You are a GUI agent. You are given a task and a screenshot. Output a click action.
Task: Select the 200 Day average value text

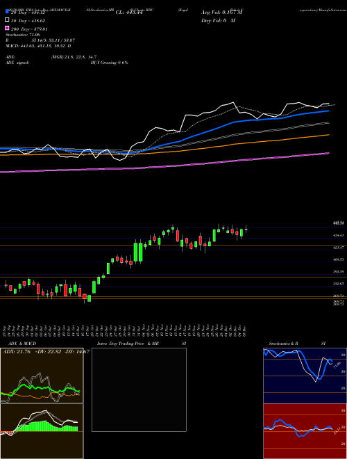[x=30, y=29]
